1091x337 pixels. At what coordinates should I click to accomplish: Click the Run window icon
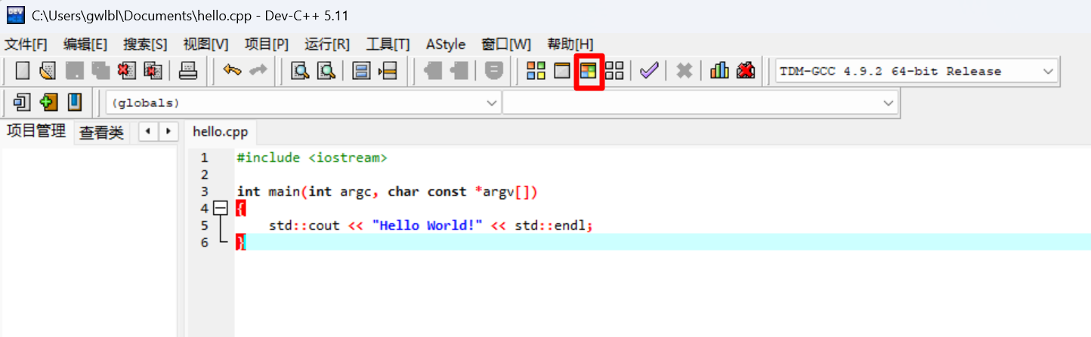pos(562,71)
